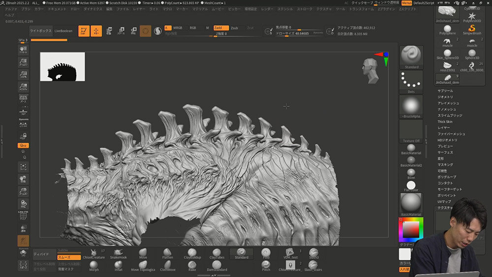Viewport: 492px width, 277px height.
Task: Expand the サブツール subpalette
Action: click(x=445, y=91)
